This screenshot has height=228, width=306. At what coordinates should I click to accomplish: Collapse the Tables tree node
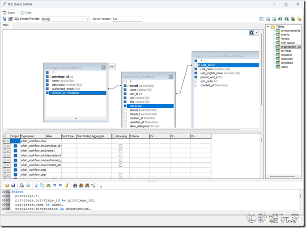coord(268,26)
